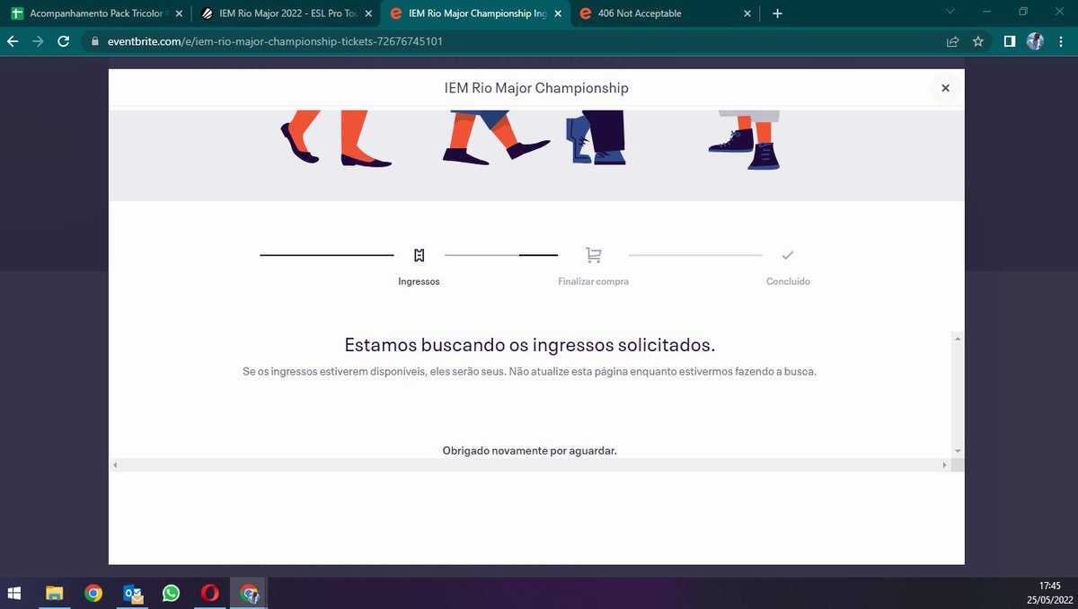Switch to the 406 Not Acceptable tab
The height and width of the screenshot is (609, 1078).
coord(663,13)
